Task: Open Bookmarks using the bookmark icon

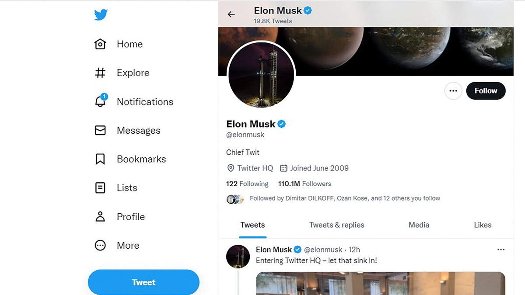Action: (x=100, y=159)
